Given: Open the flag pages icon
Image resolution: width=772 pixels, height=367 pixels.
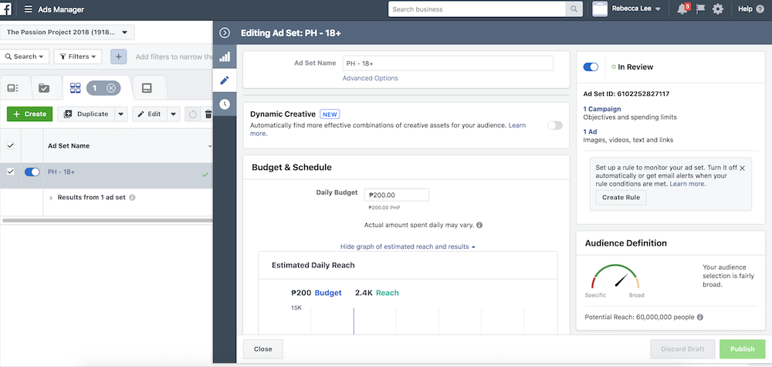Looking at the screenshot, I should tap(700, 8).
